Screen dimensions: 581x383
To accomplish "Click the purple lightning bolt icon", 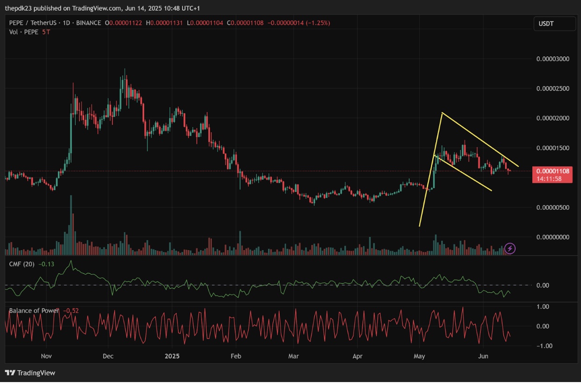I will point(510,248).
